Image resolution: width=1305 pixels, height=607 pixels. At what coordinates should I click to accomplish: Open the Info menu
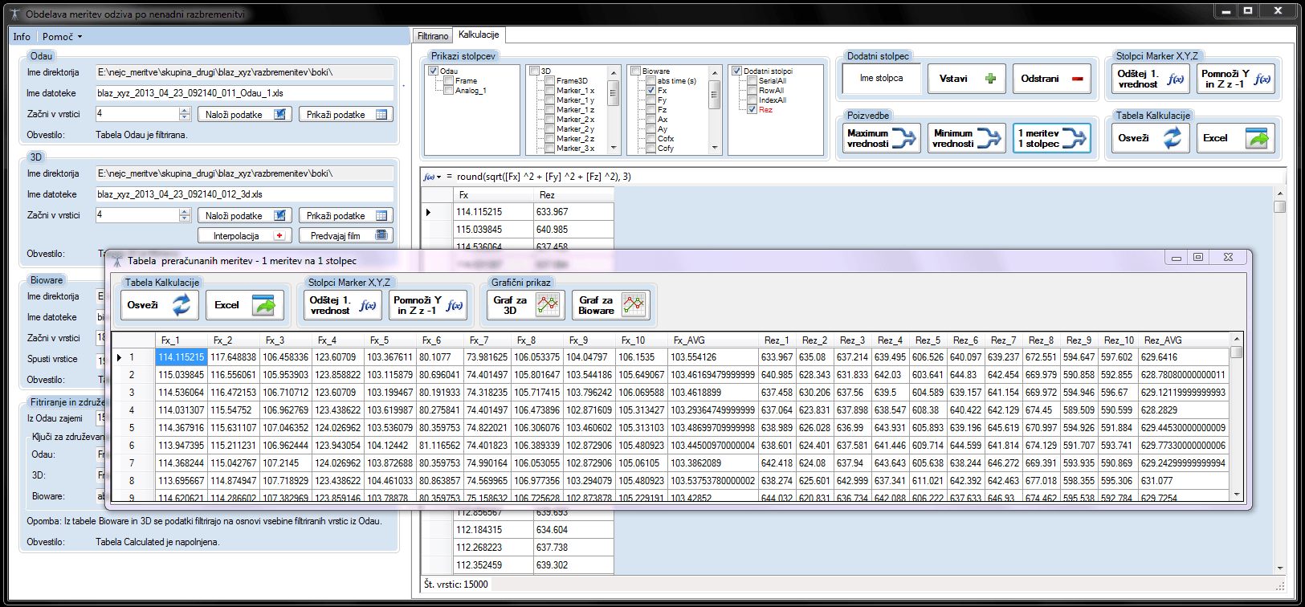click(x=22, y=37)
